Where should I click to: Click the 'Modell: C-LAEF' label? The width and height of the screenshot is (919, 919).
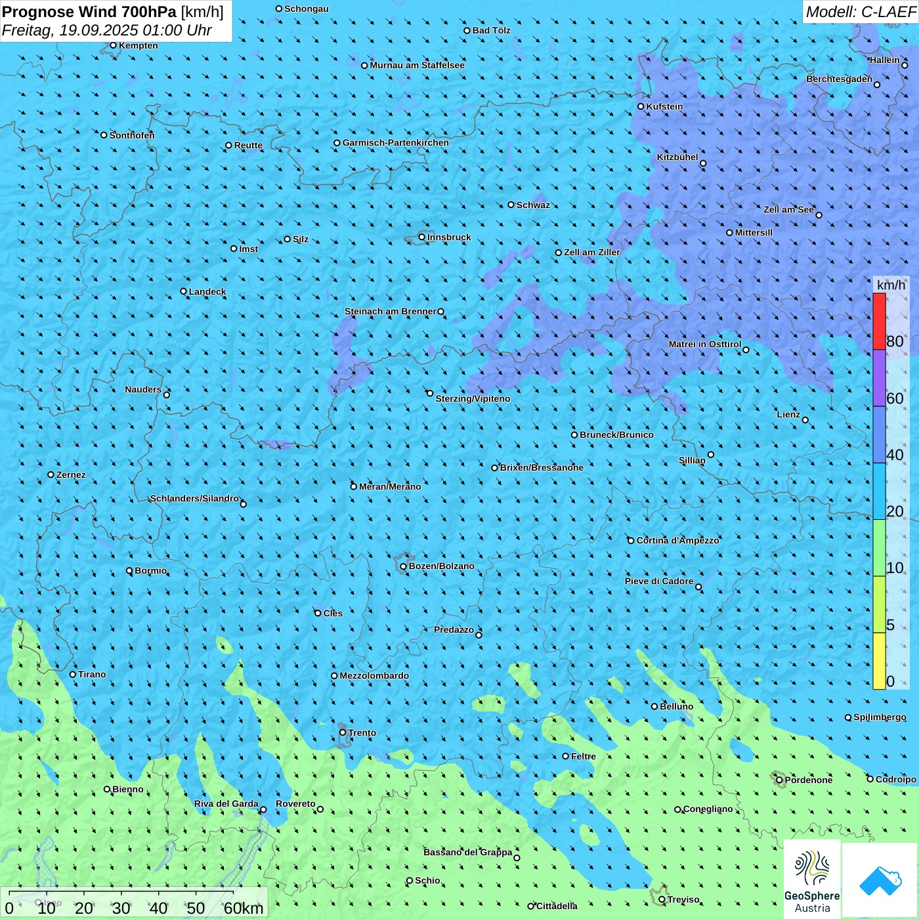click(861, 12)
